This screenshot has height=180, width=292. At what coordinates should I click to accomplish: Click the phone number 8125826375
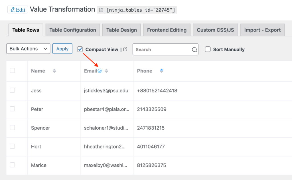pyautogui.click(x=151, y=165)
